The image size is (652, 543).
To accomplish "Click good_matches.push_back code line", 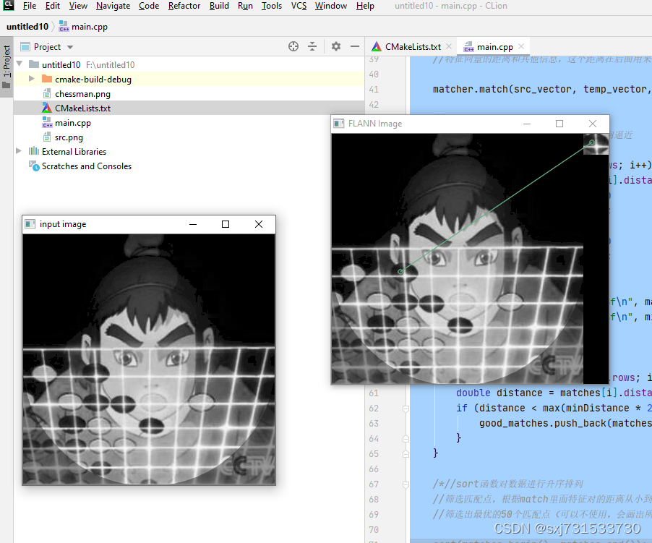I will [565, 423].
